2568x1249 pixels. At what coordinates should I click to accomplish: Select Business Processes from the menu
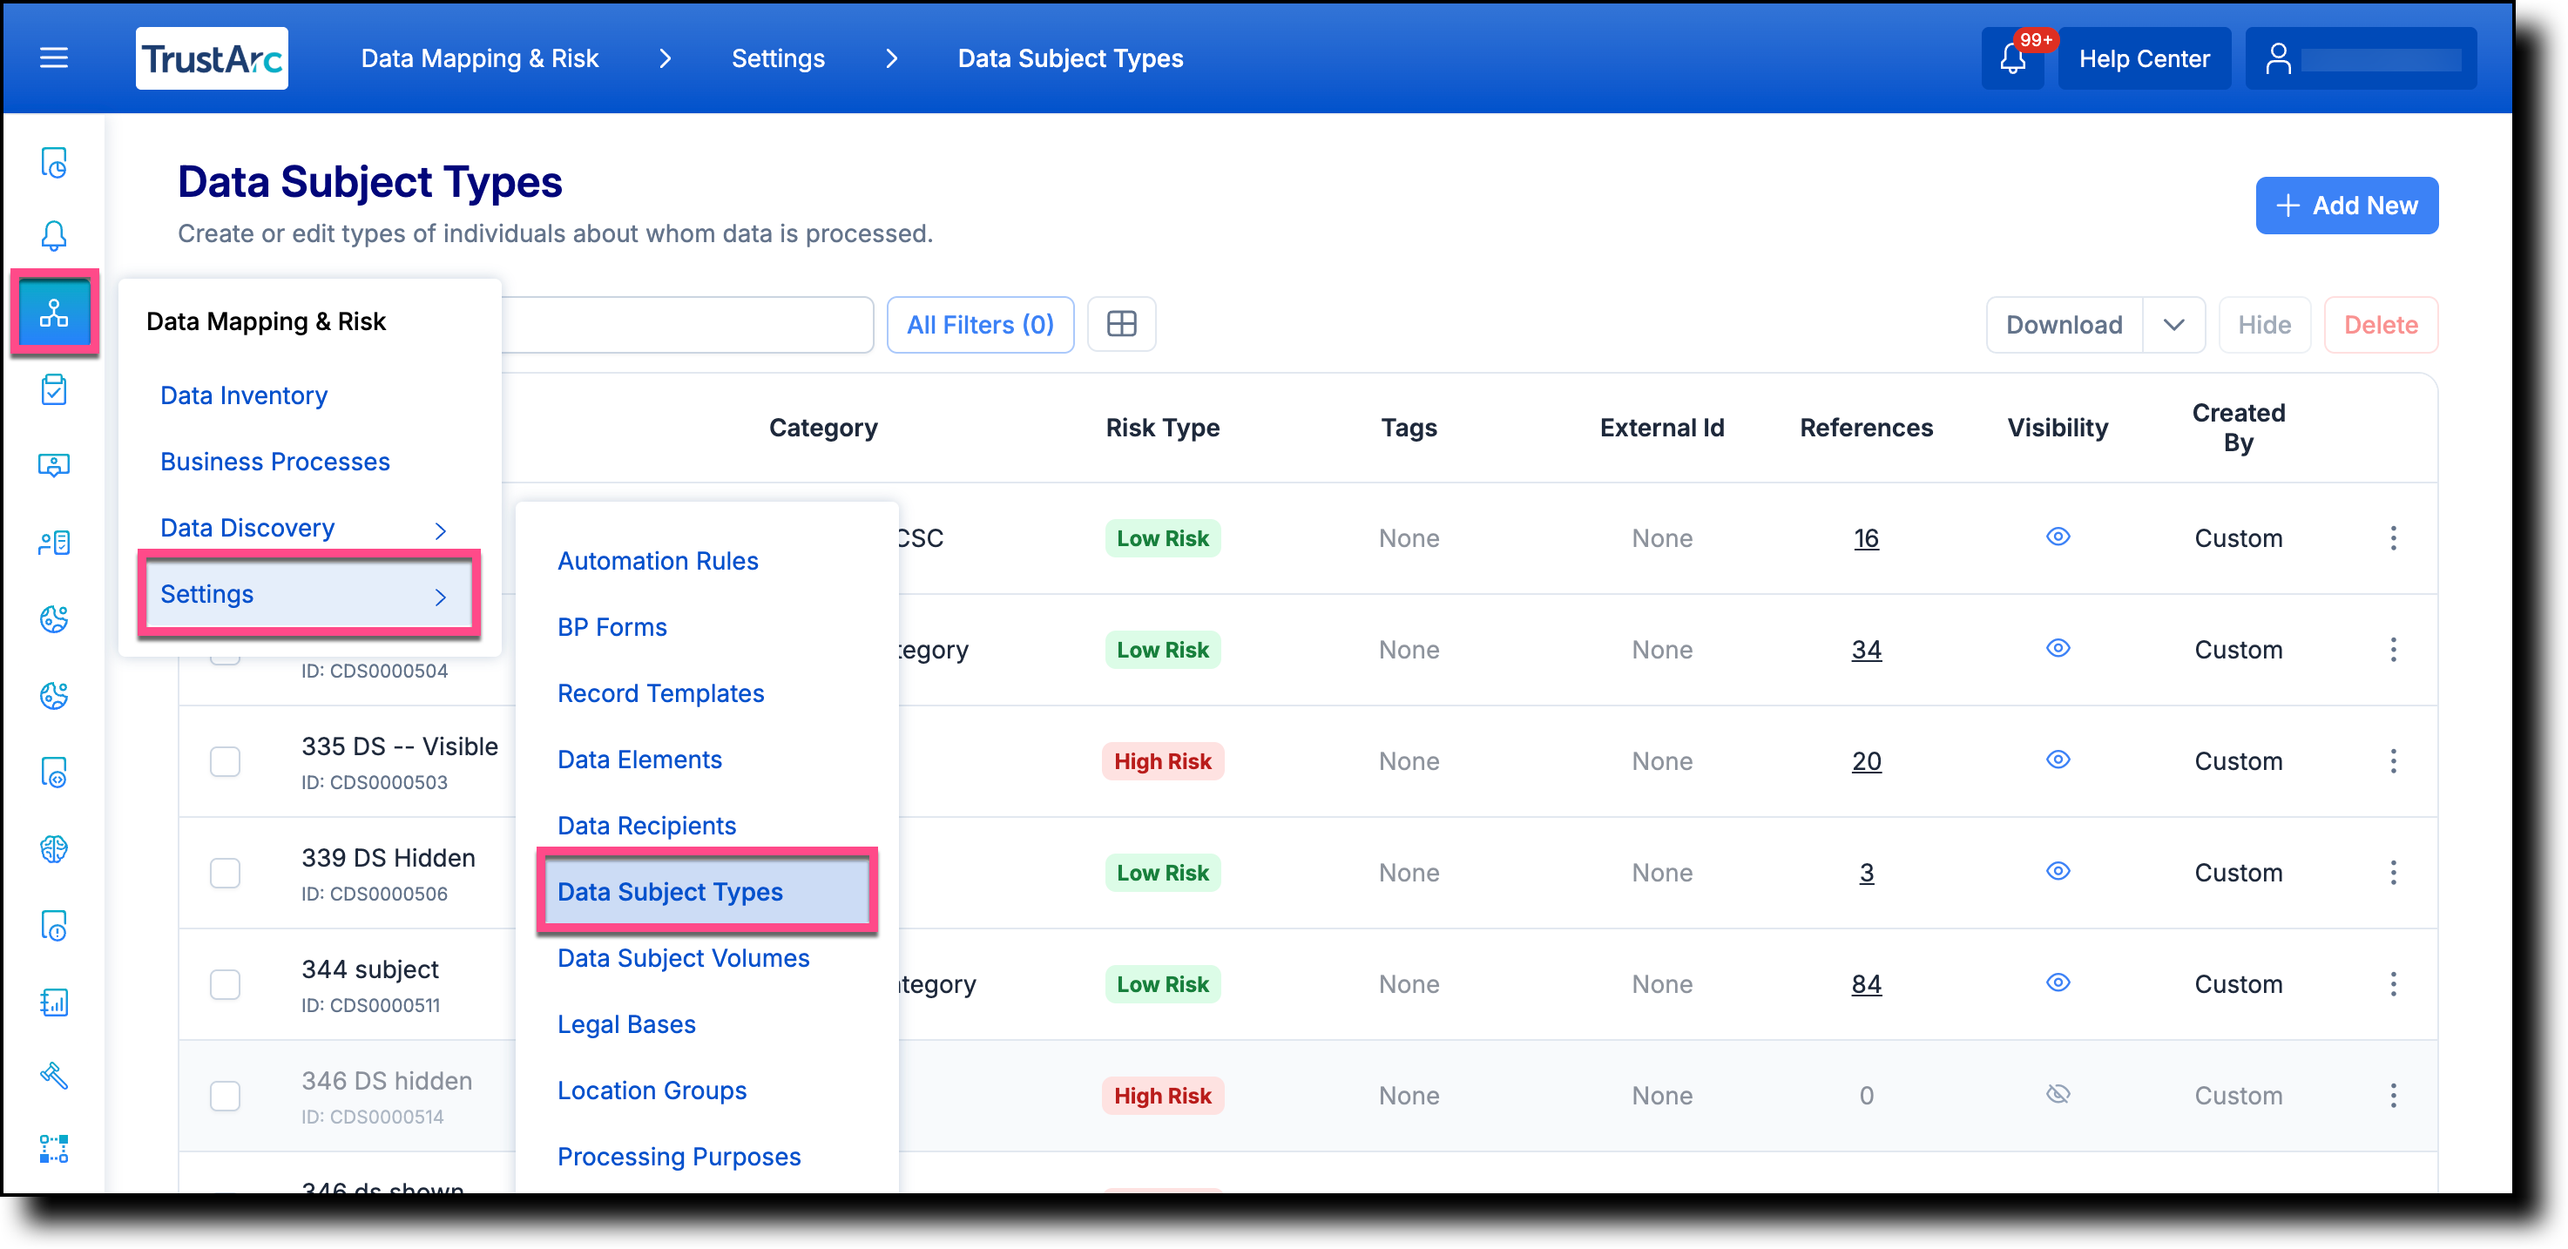(x=274, y=461)
